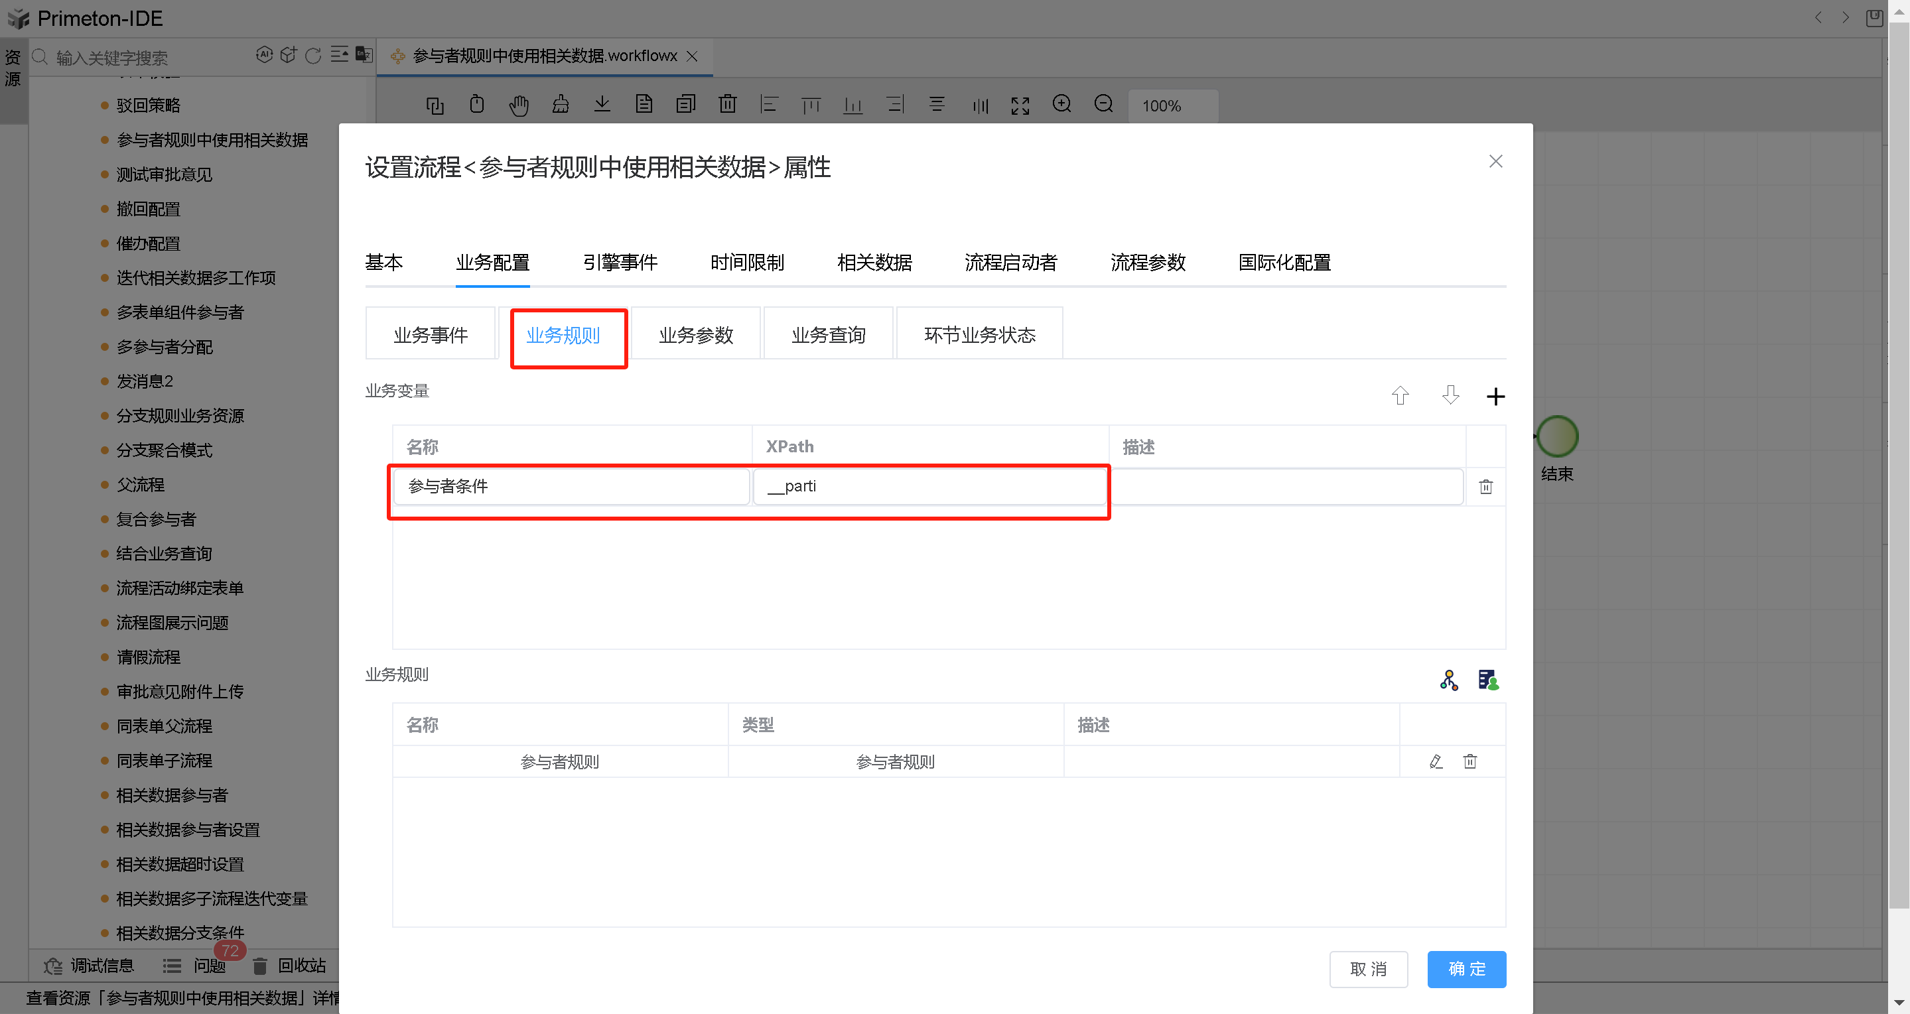Move the 参与者条件 variable up with the arrow icon
The width and height of the screenshot is (1910, 1014).
(1400, 396)
